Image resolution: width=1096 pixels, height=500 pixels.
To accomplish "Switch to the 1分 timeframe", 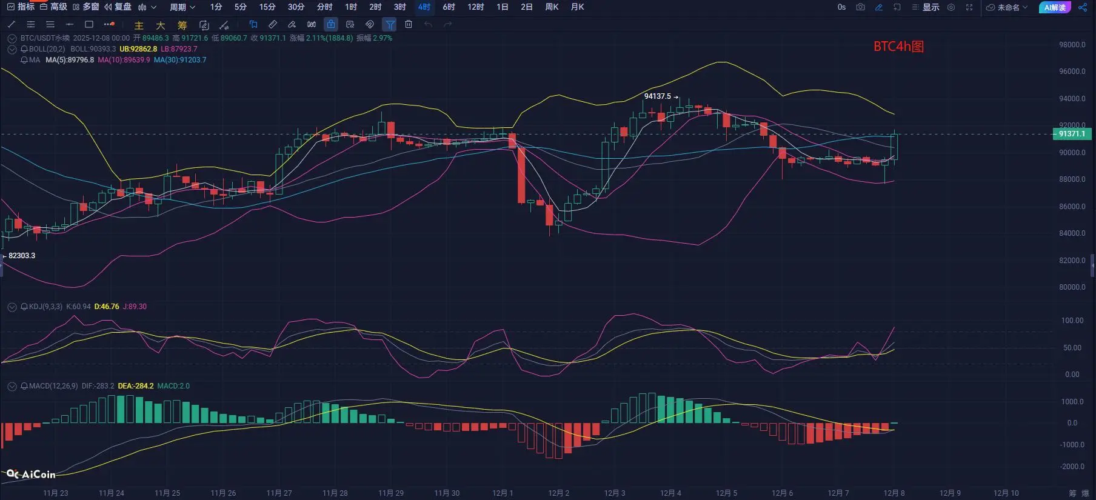I will pyautogui.click(x=216, y=7).
